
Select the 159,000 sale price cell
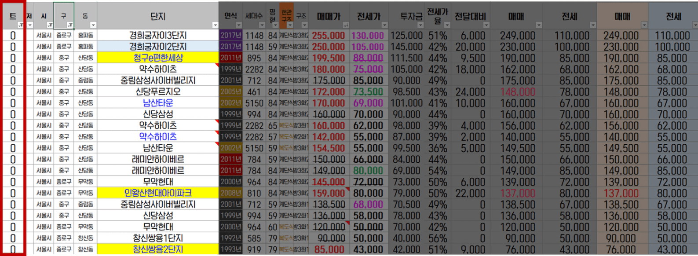pyautogui.click(x=329, y=193)
